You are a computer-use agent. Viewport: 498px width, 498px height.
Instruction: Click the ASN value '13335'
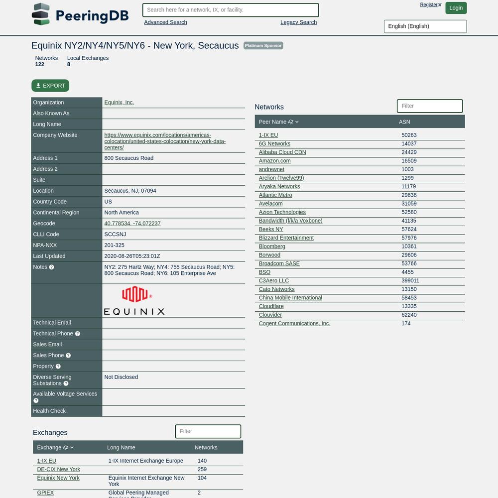(x=409, y=307)
